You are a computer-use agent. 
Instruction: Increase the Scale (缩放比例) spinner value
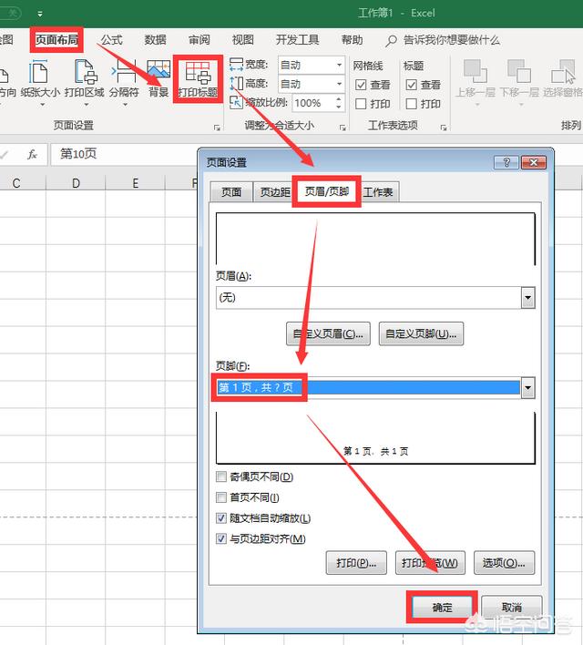[339, 99]
